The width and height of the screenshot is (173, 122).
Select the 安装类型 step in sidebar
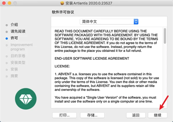tap(18, 63)
